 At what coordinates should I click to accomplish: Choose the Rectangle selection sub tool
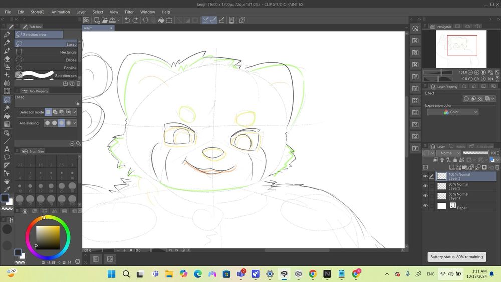68,52
